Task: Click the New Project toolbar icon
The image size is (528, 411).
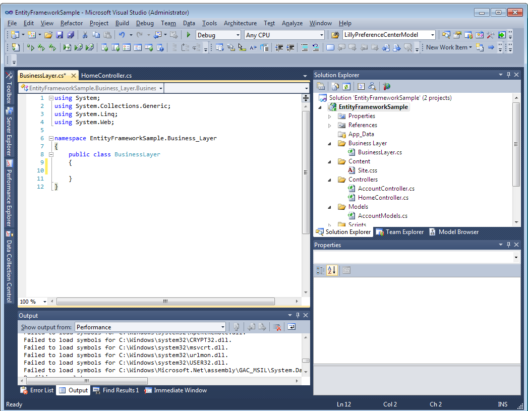Action: pyautogui.click(x=15, y=35)
